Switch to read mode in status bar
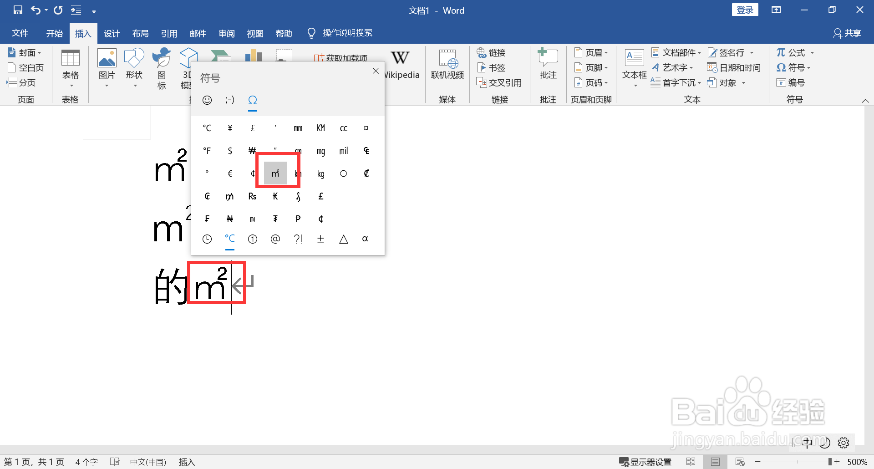874x469 pixels. pyautogui.click(x=691, y=461)
